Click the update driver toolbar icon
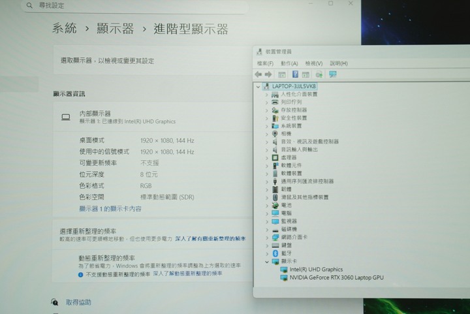470x314 pixels. pos(319,74)
